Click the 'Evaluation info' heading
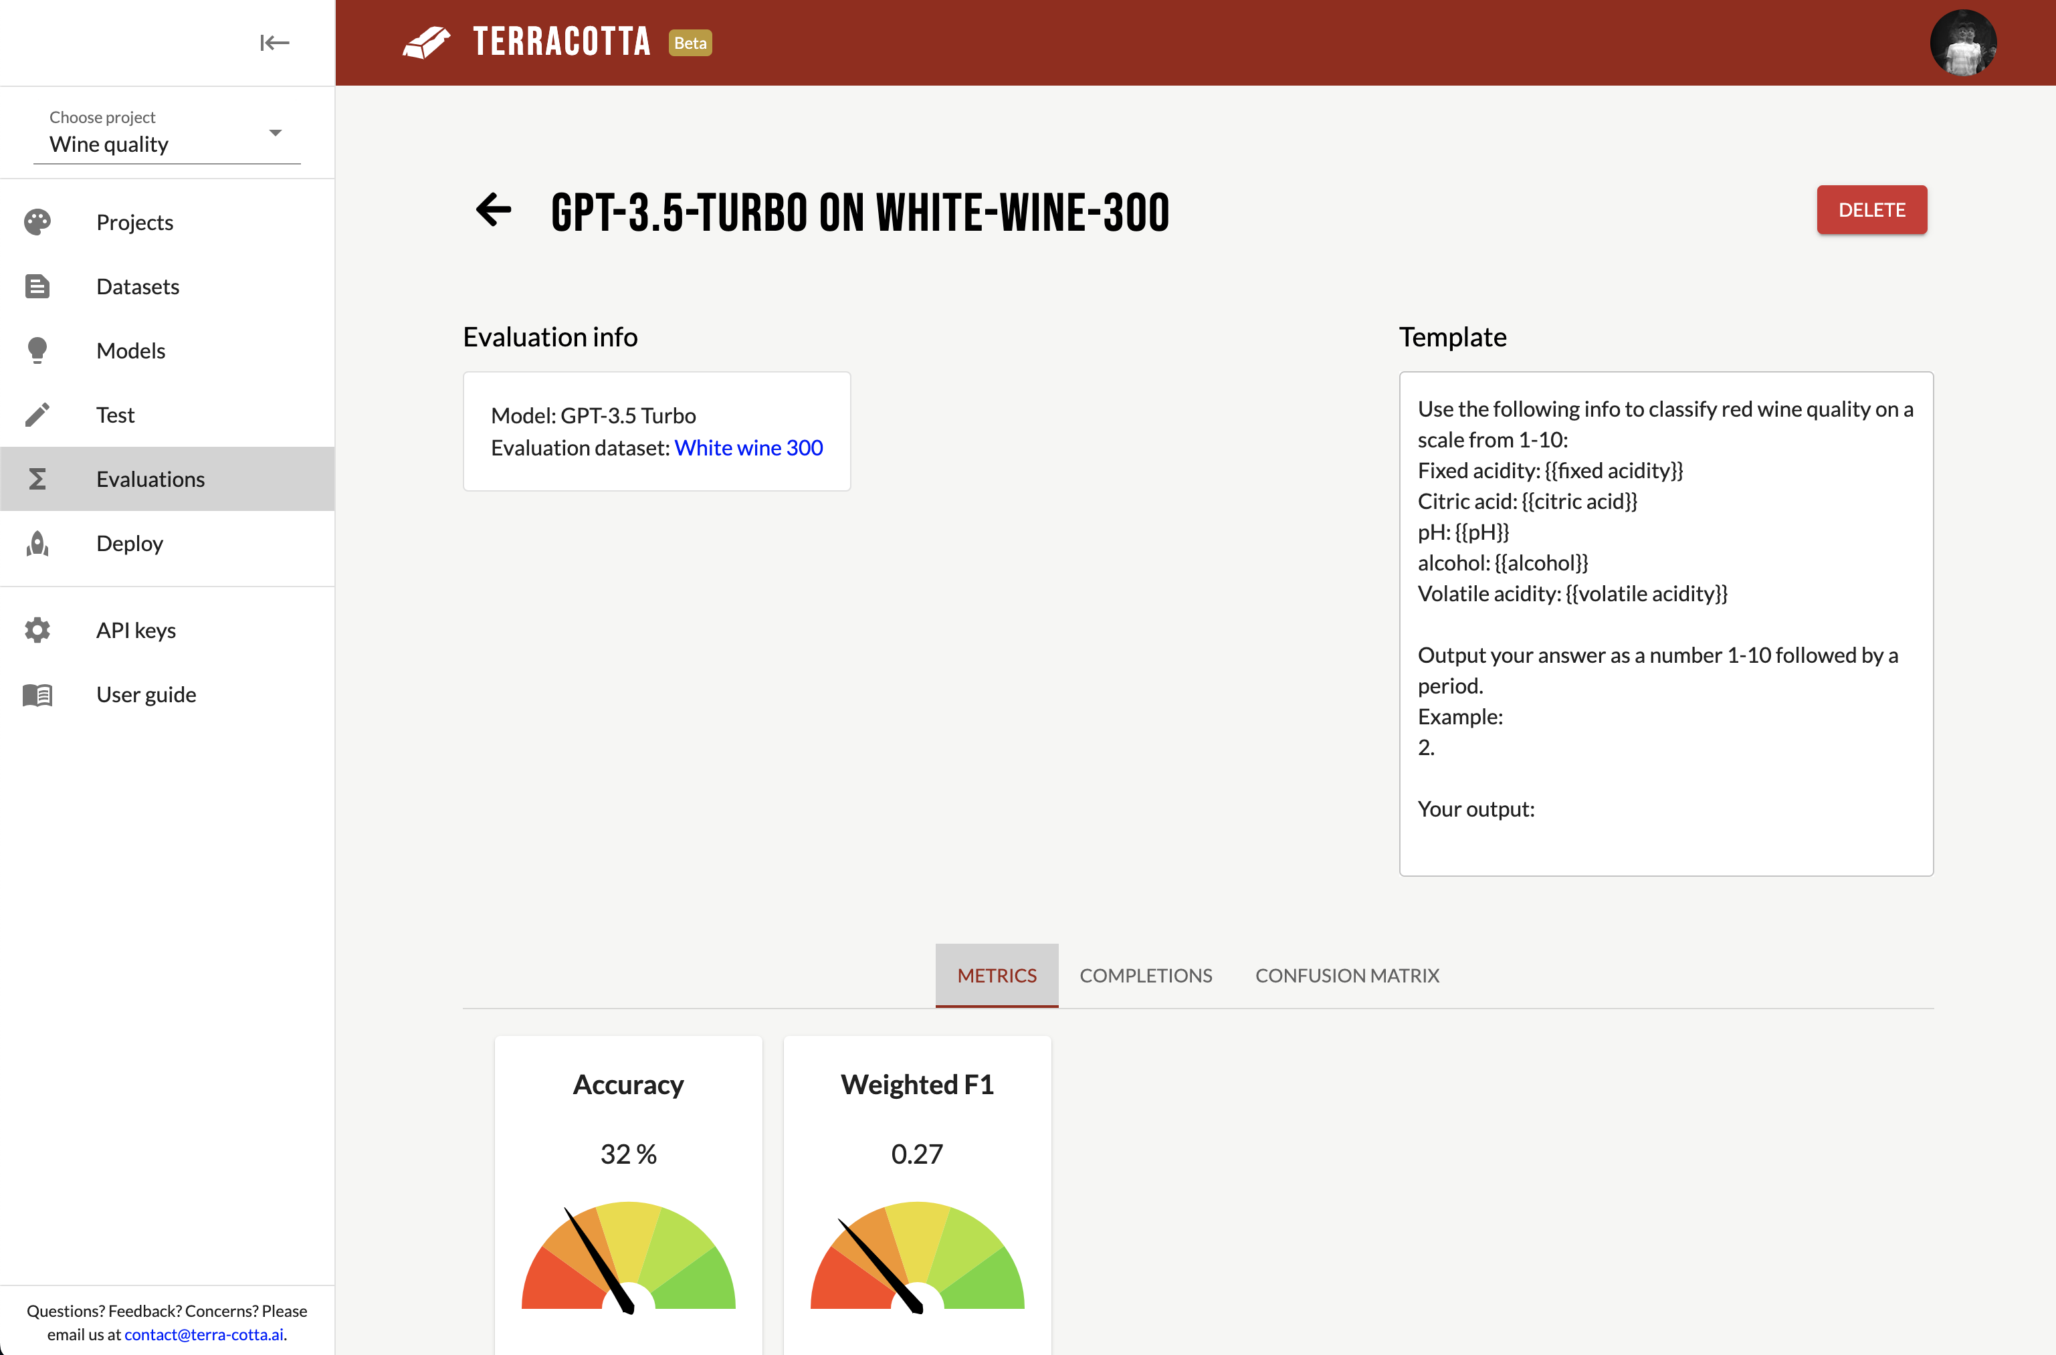 tap(550, 336)
